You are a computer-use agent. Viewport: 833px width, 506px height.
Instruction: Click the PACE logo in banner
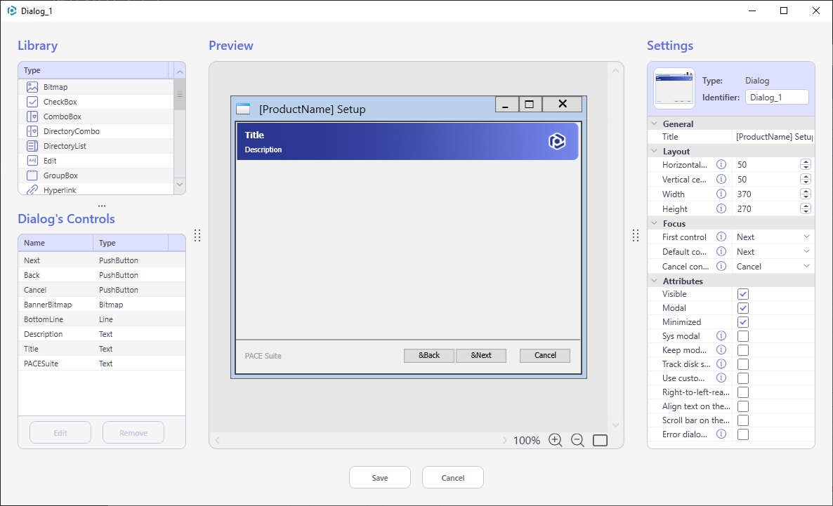(x=557, y=141)
